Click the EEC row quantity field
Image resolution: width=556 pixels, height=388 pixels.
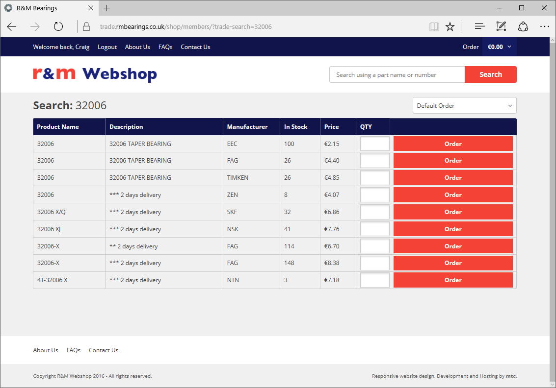tap(375, 144)
